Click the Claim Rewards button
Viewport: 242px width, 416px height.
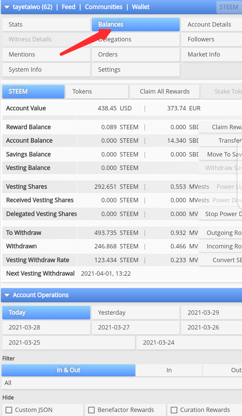click(x=220, y=127)
